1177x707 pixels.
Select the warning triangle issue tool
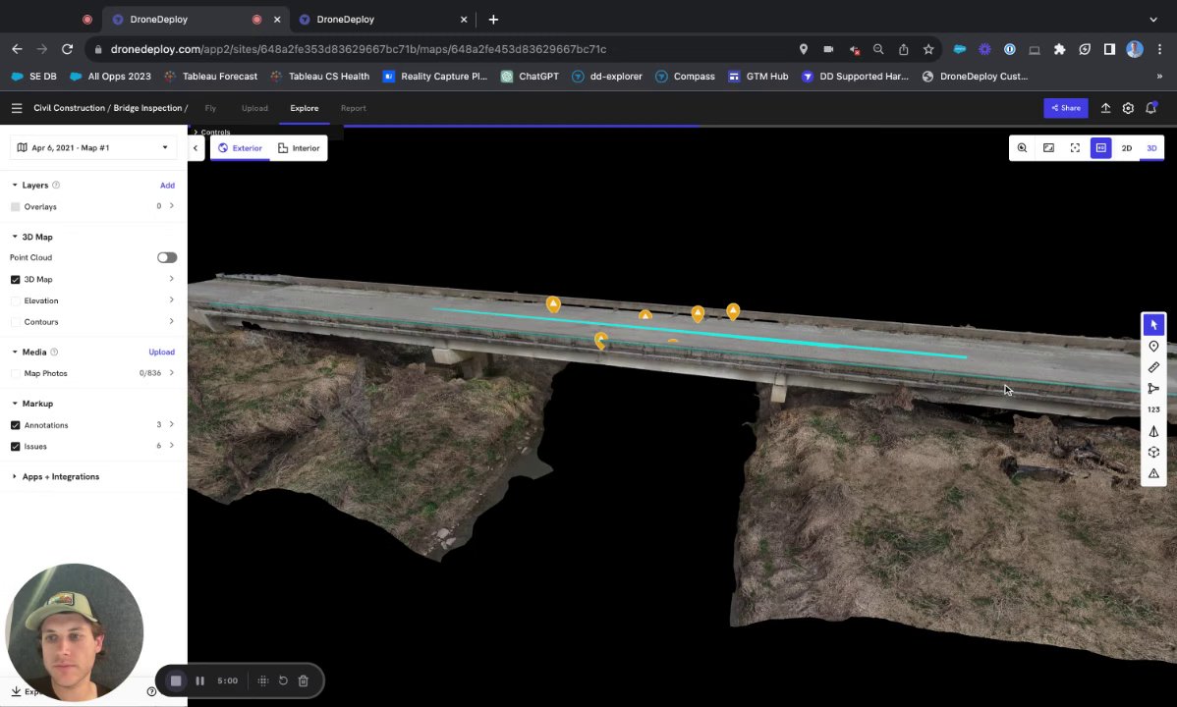coord(1153,473)
